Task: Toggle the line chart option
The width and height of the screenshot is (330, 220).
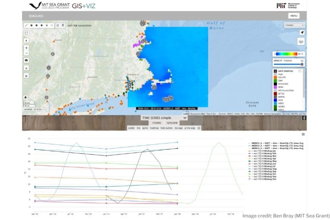Action: 138,128
